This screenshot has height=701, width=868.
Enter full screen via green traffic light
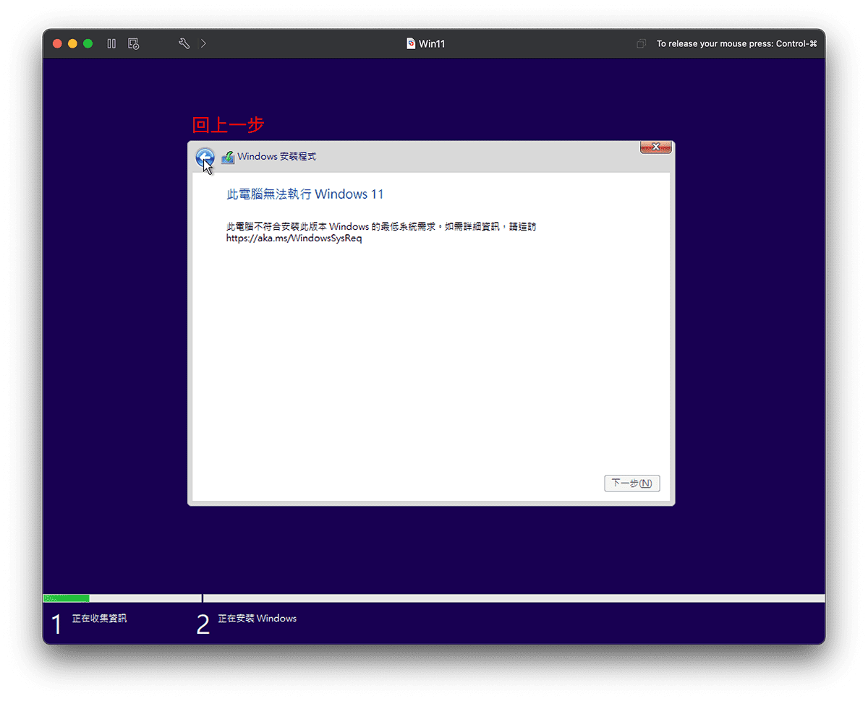tap(88, 43)
